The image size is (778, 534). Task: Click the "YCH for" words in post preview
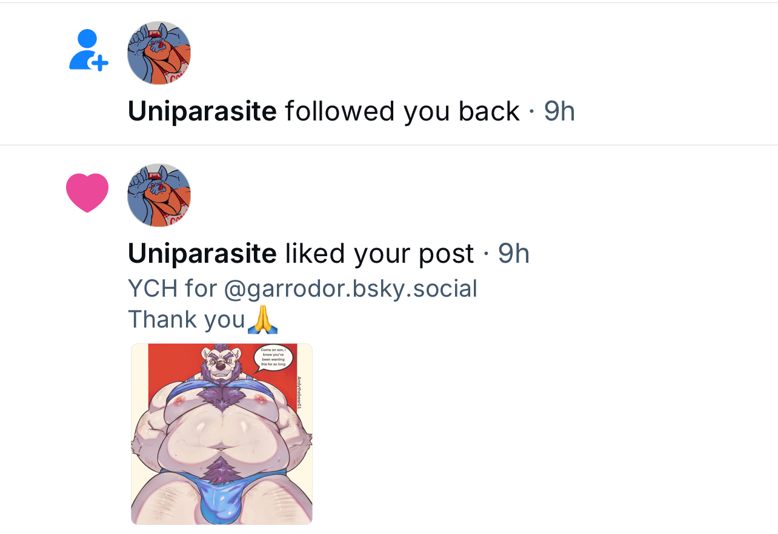[x=172, y=289]
